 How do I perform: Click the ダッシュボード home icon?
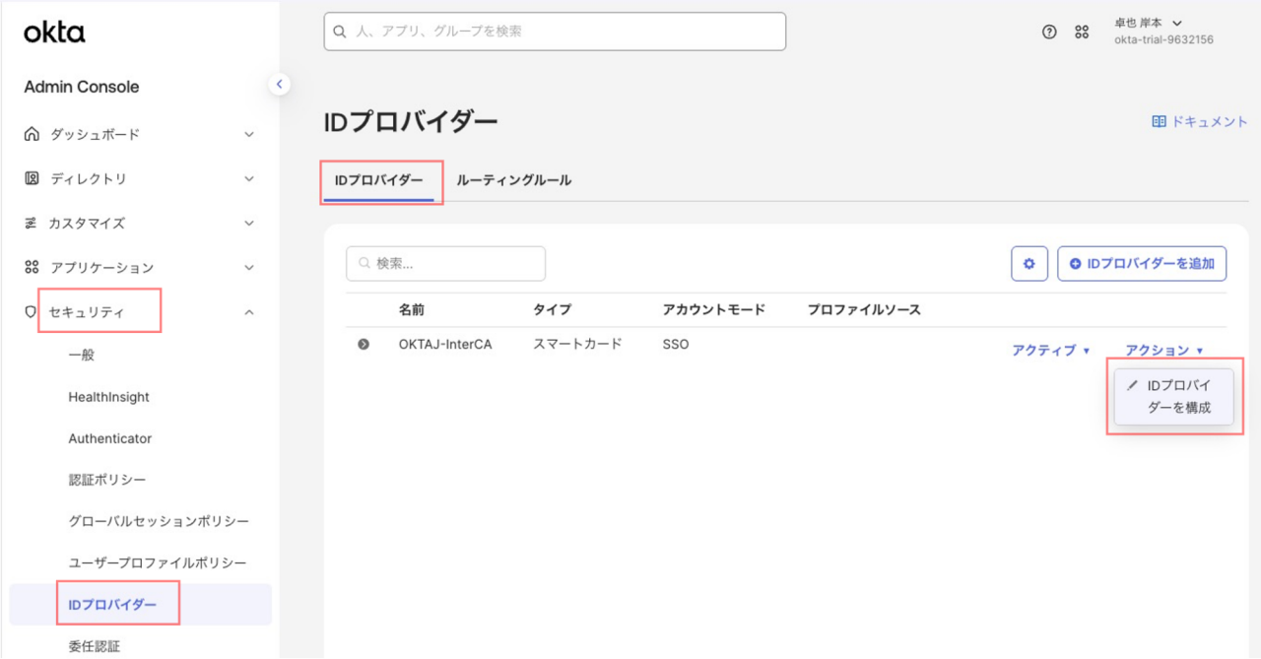tap(32, 134)
